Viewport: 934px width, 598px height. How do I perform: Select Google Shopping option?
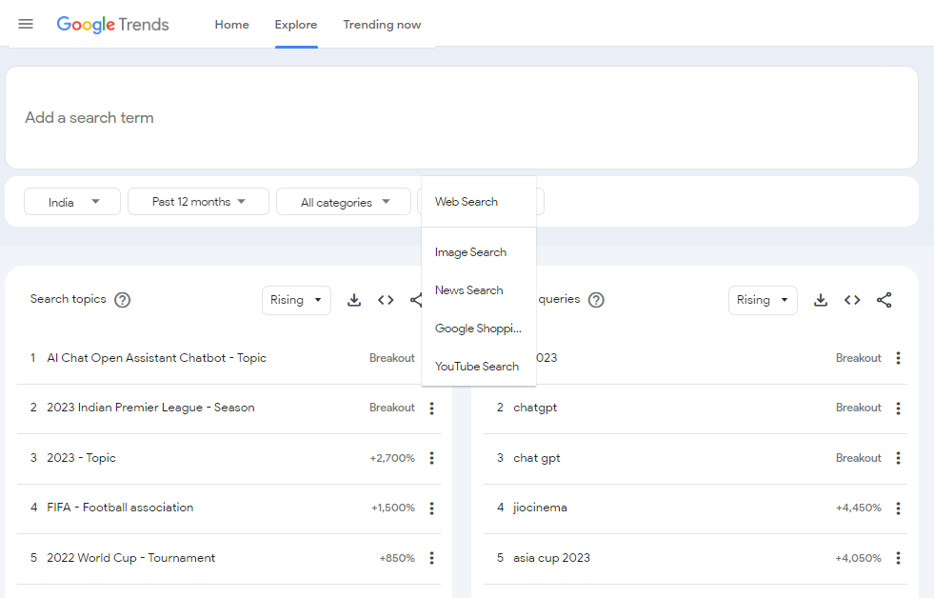tap(479, 329)
